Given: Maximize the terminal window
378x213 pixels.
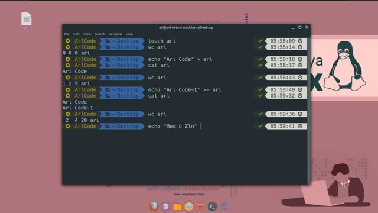Looking at the screenshot, I should [x=300, y=28].
